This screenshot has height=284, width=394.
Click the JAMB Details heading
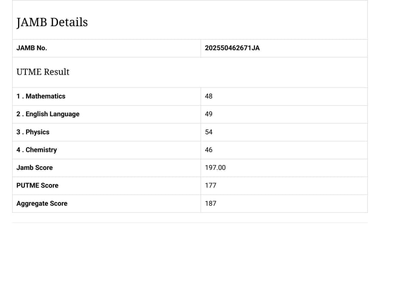(52, 22)
